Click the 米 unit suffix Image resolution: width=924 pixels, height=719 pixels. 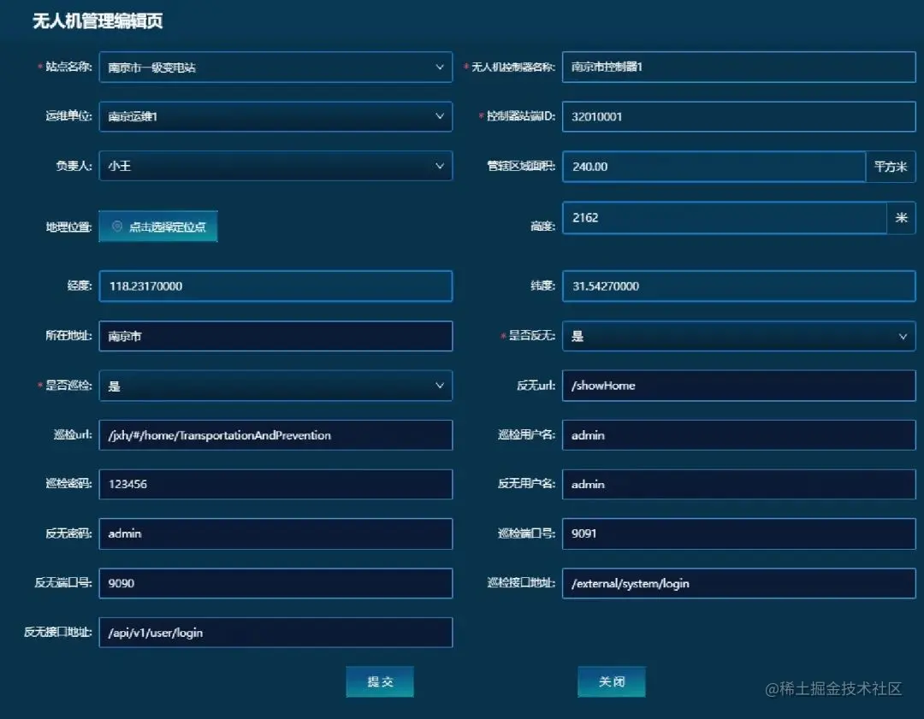tap(901, 218)
